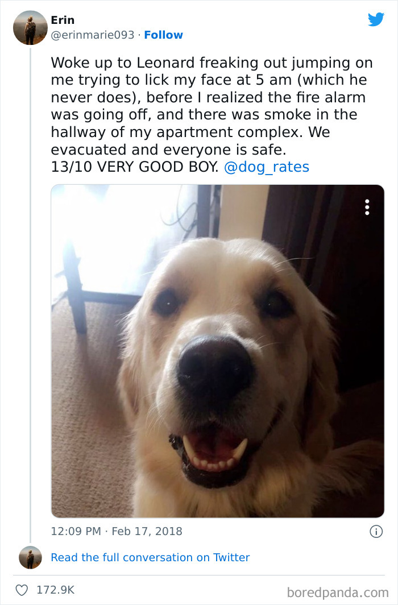Follow the @erinmarie093 account

(163, 35)
